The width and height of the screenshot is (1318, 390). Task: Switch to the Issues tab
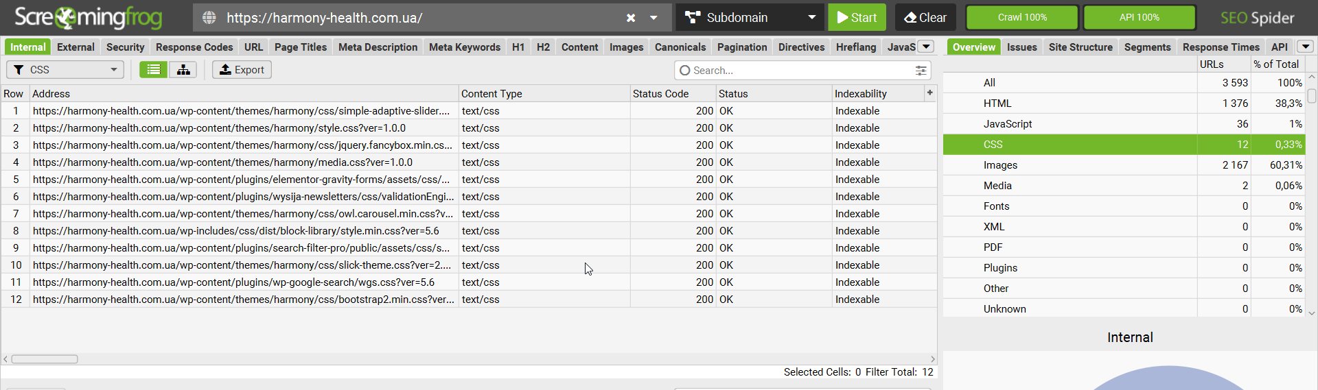pos(1021,47)
